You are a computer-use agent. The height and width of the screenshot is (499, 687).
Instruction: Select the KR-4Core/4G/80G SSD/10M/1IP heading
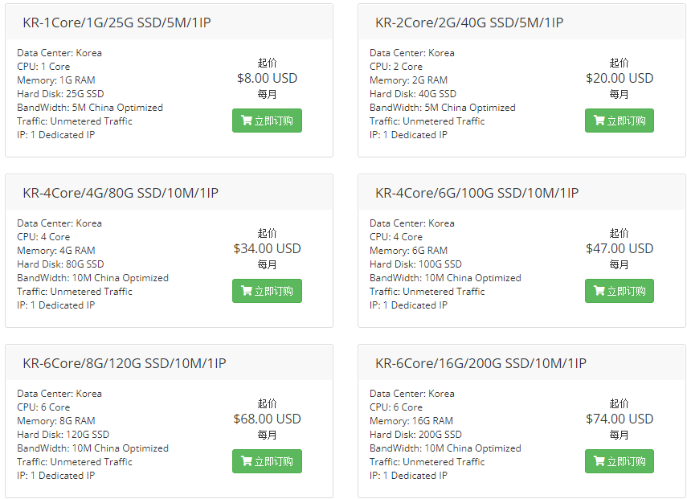pyautogui.click(x=121, y=193)
